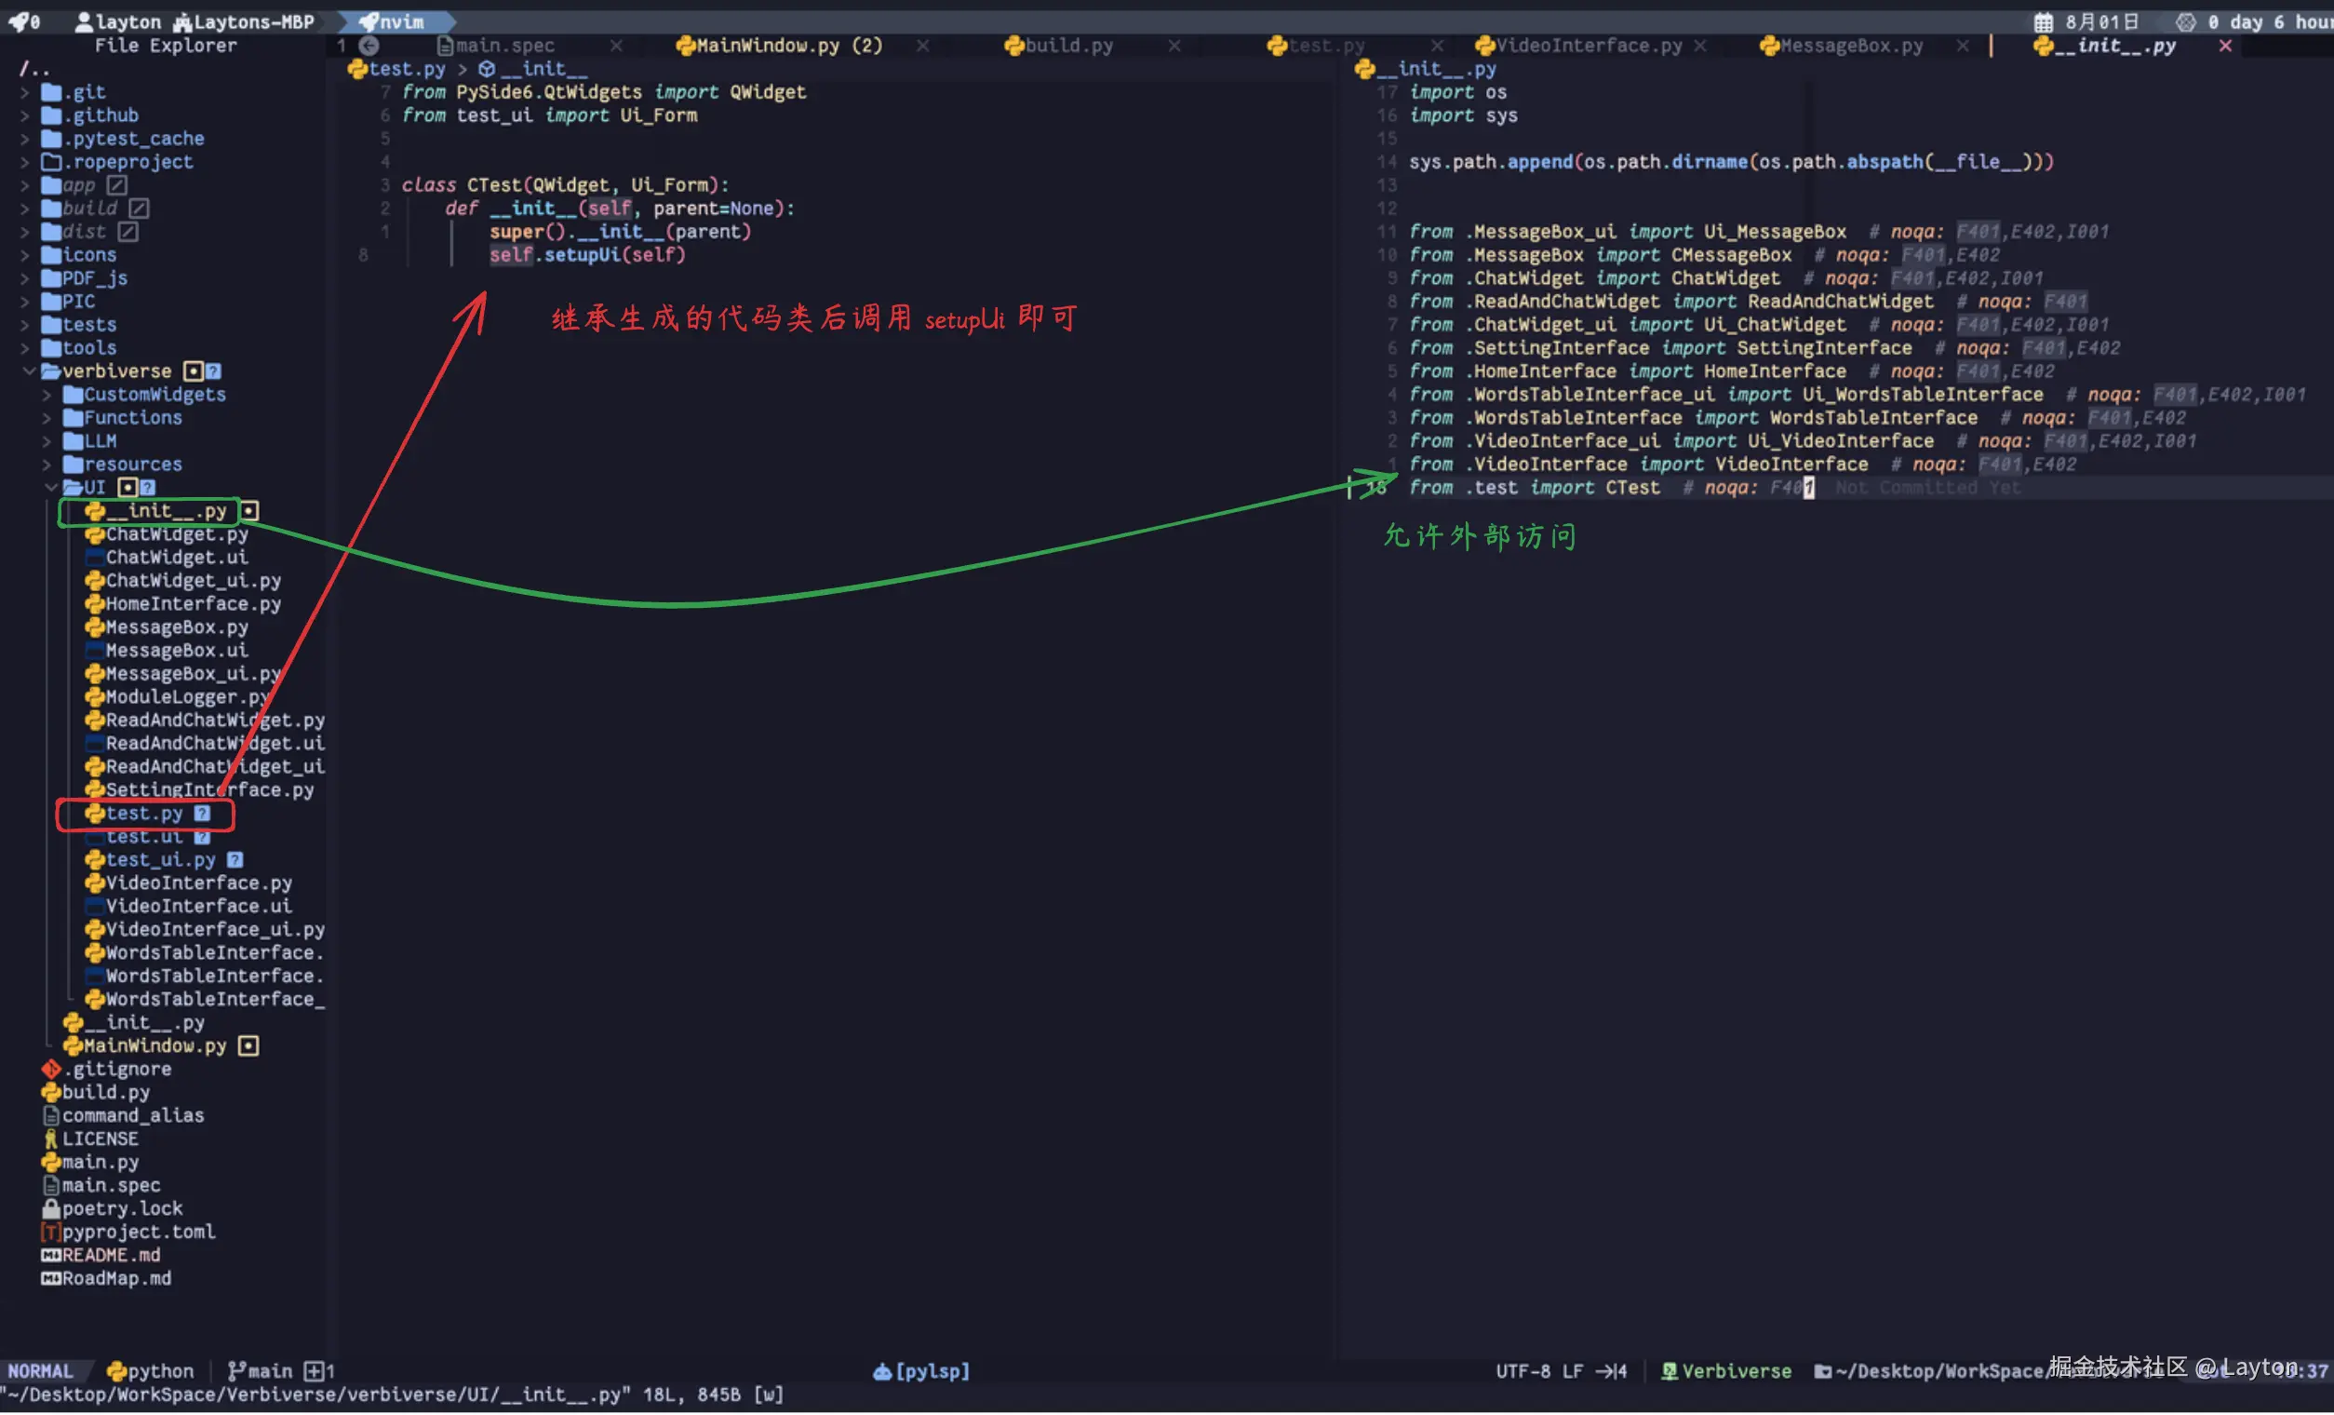Viewport: 2334px width, 1415px height.
Task: Expand the CustomWidgets folder
Action: (47, 396)
